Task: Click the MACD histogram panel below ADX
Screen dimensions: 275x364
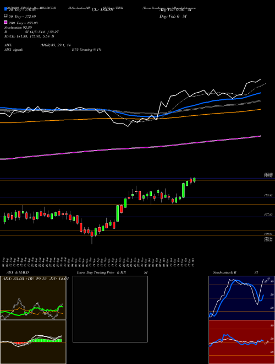Action: (x=33, y=342)
